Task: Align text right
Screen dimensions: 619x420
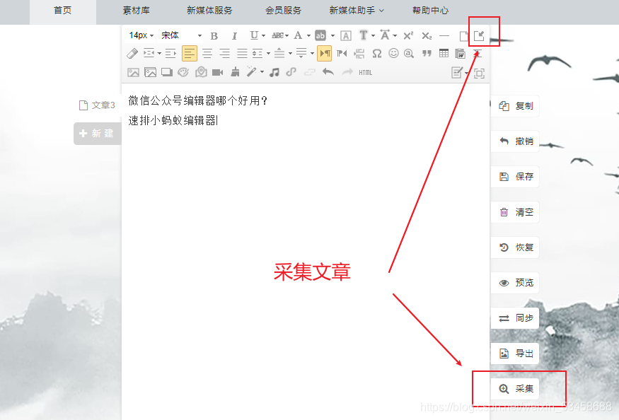Action: [x=225, y=53]
